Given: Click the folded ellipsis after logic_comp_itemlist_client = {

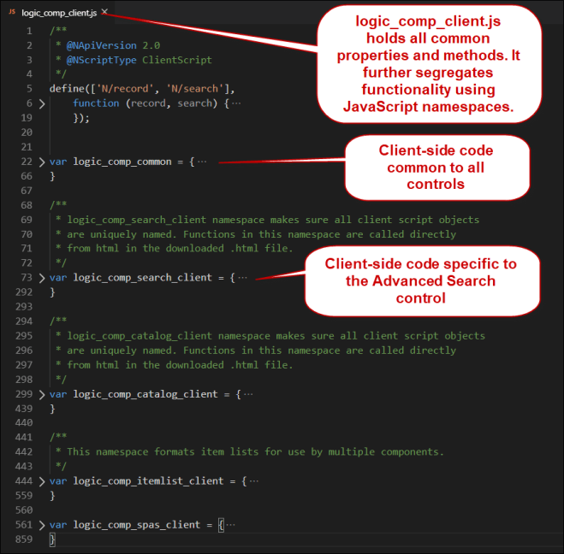Looking at the screenshot, I should click(x=254, y=481).
